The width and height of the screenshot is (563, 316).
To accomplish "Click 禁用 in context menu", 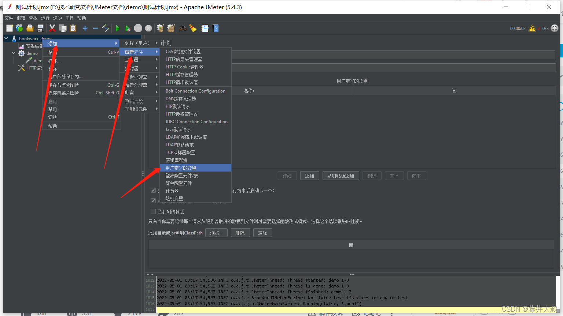I will 81,109.
